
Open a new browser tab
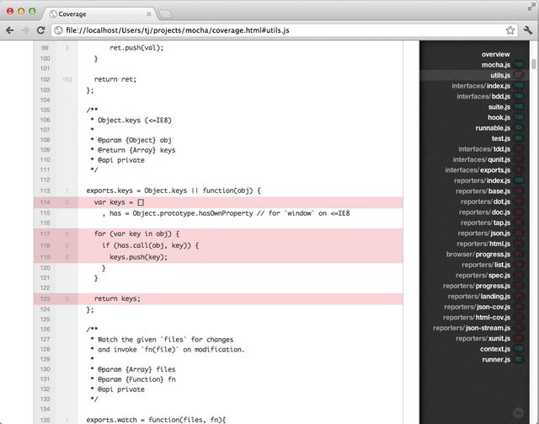coord(167,13)
